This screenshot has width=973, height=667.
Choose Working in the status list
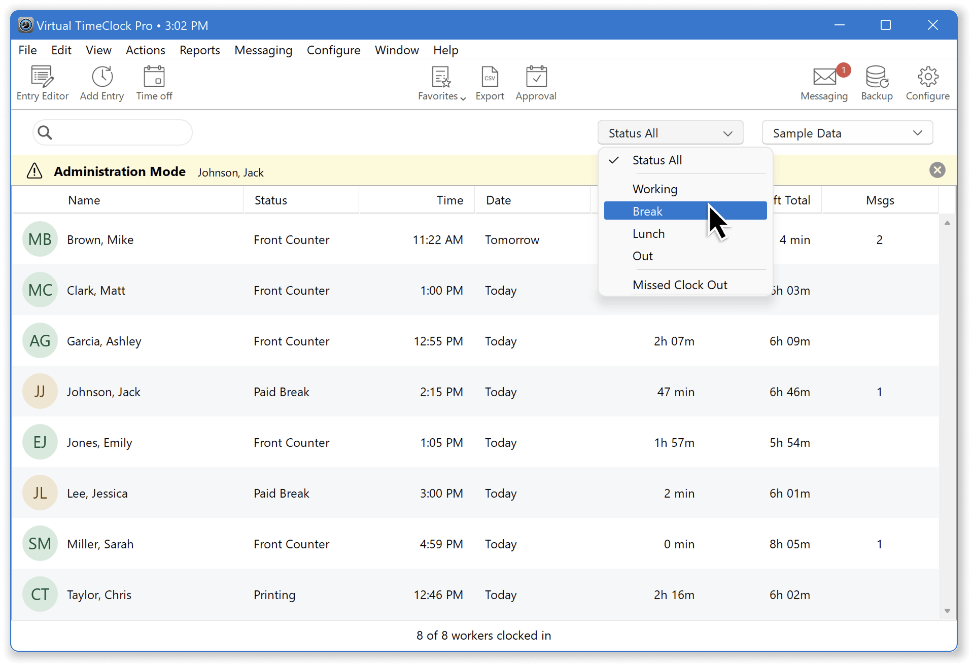tap(685, 189)
